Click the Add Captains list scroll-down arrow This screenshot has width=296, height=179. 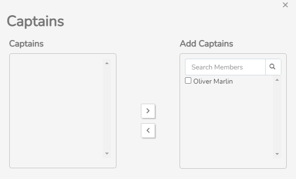pyautogui.click(x=277, y=154)
